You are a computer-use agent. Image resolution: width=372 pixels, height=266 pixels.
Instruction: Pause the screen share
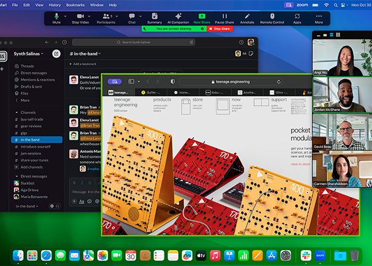pyautogui.click(x=224, y=17)
